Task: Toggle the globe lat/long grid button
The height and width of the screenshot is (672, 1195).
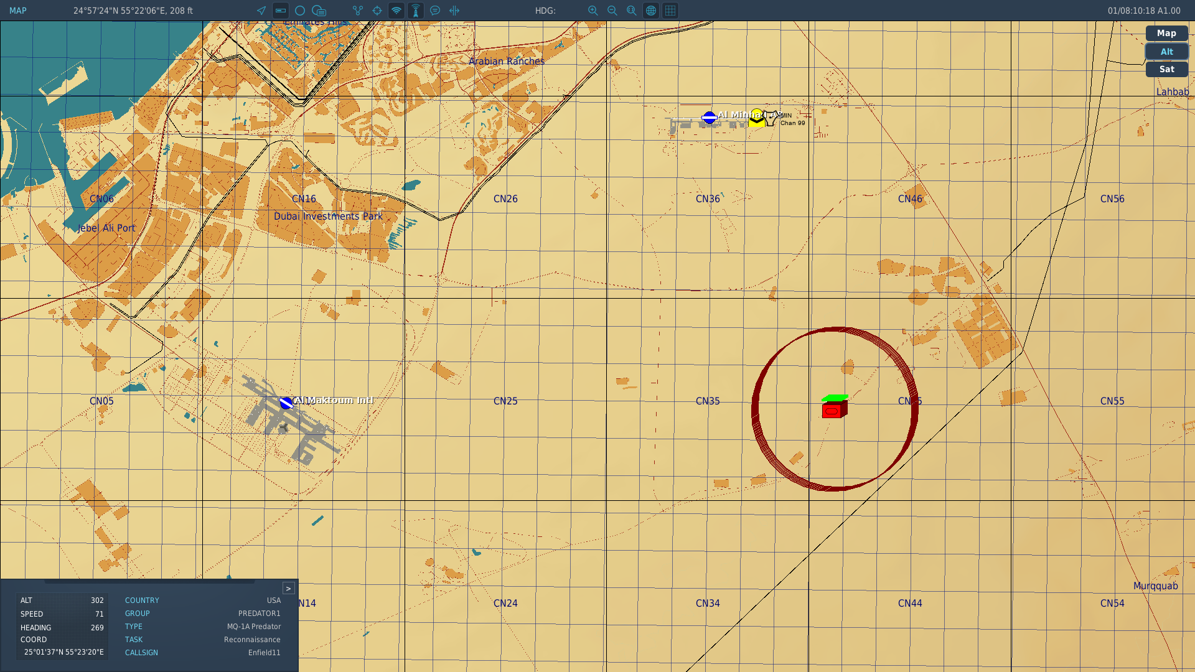Action: (x=651, y=11)
